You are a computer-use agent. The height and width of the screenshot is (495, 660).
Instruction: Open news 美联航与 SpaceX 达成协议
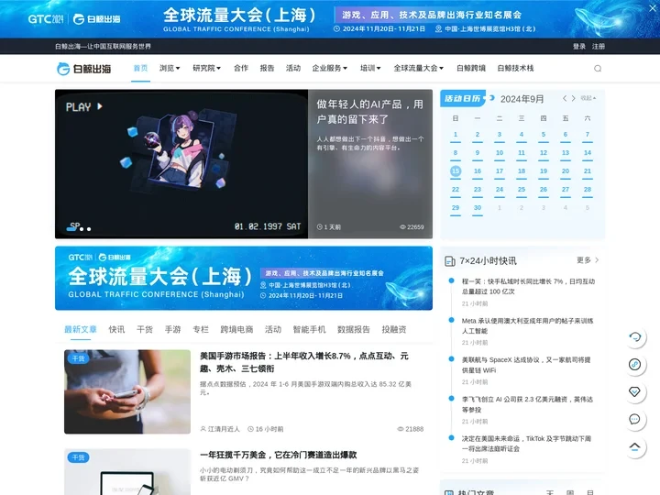(x=526, y=365)
